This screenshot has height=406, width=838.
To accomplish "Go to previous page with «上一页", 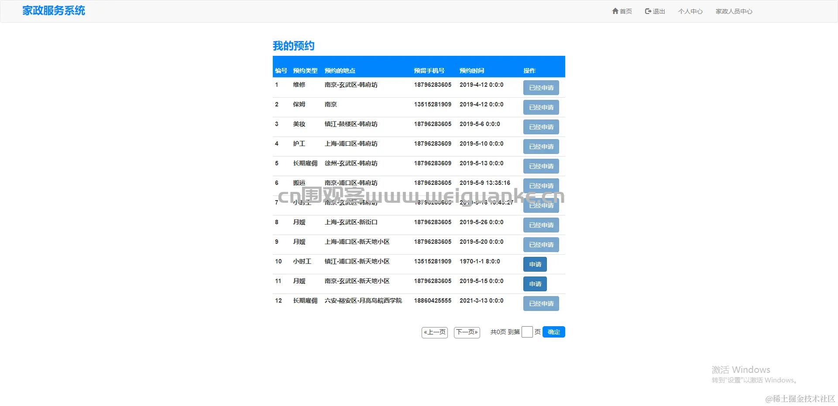I will [x=435, y=332].
